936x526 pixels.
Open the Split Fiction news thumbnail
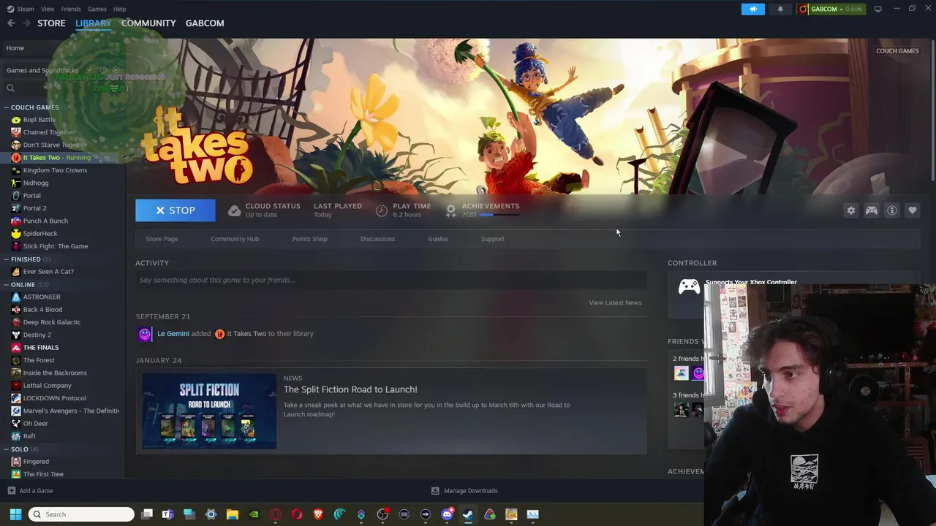[x=209, y=411]
